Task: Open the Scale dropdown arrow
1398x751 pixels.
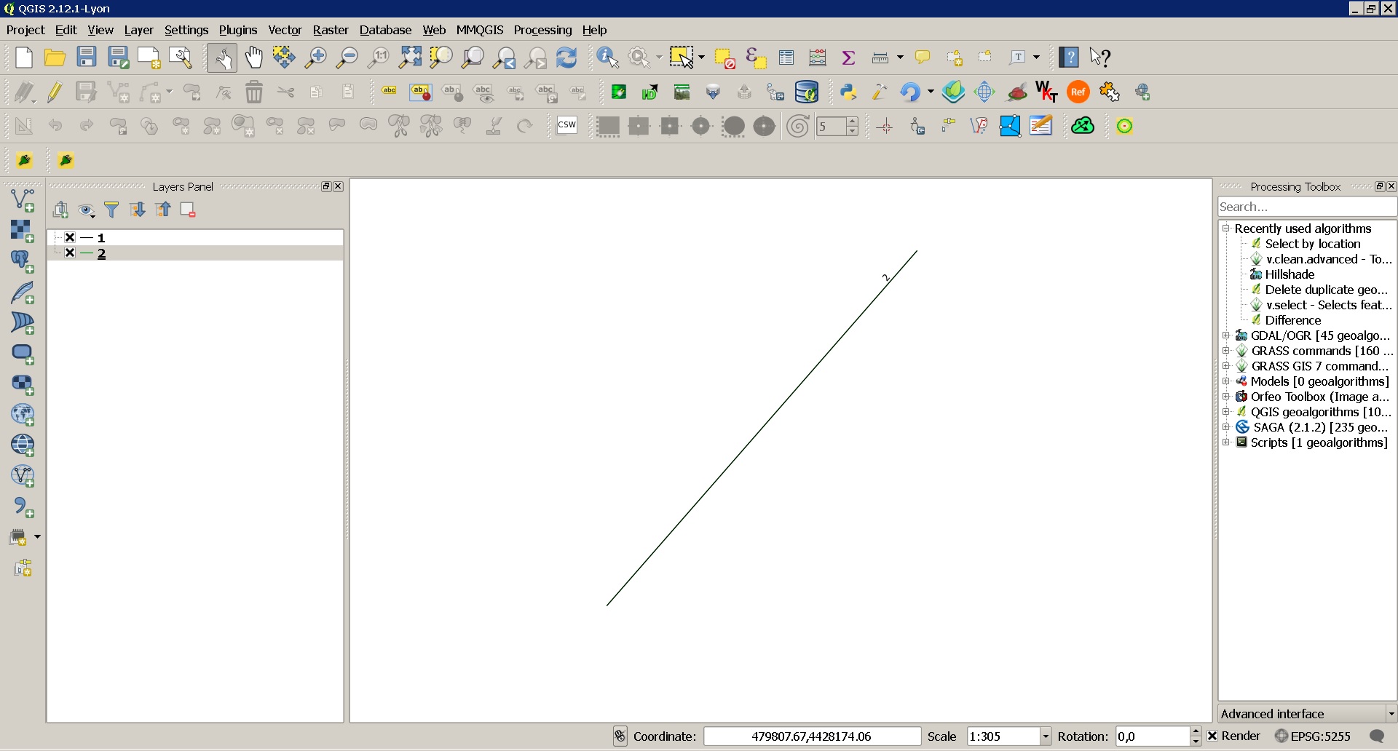Action: tap(1046, 736)
